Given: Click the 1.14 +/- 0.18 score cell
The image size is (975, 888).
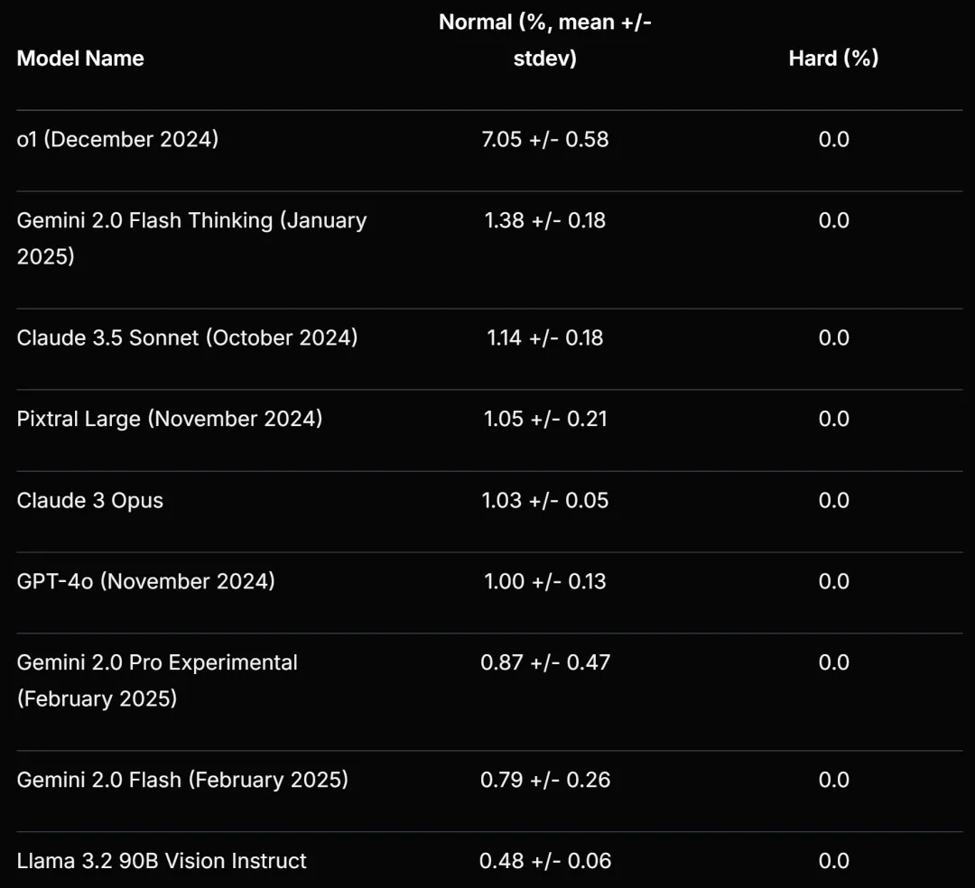Looking at the screenshot, I should [x=545, y=338].
